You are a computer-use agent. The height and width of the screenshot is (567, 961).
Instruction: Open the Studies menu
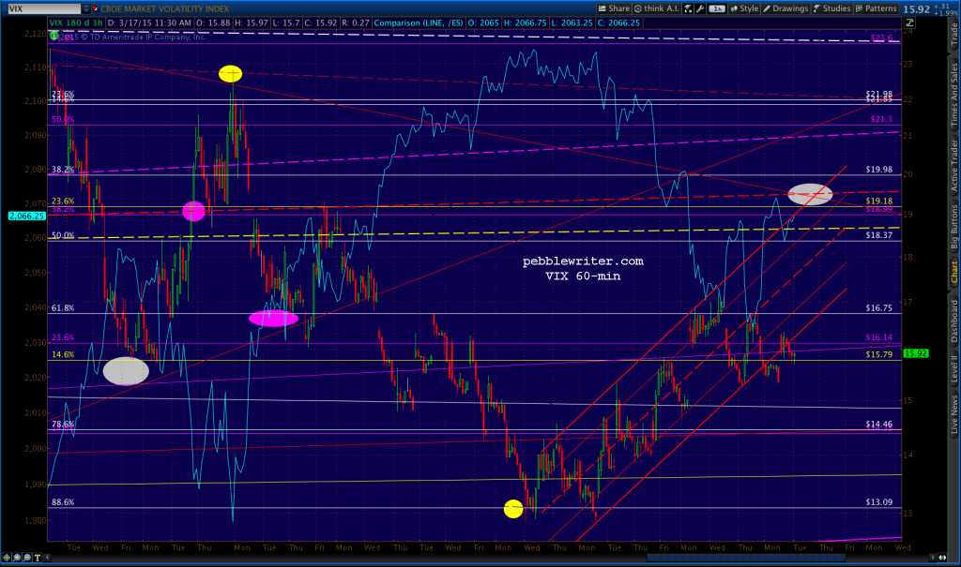[831, 8]
